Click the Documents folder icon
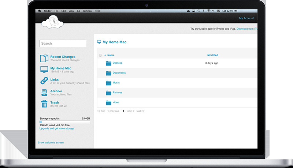 [x=108, y=73]
